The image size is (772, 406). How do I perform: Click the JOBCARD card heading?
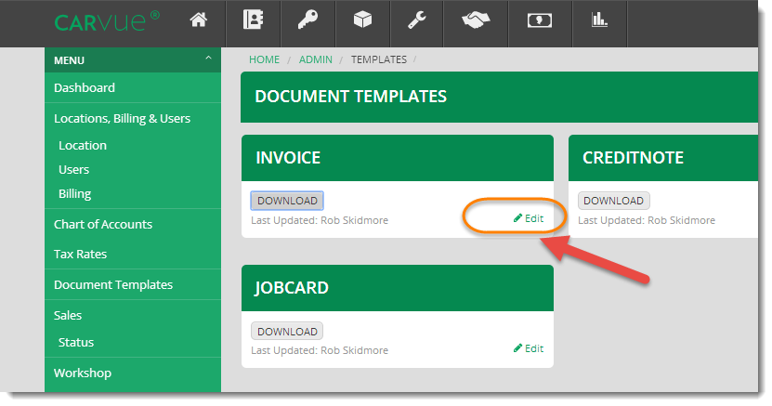(292, 288)
